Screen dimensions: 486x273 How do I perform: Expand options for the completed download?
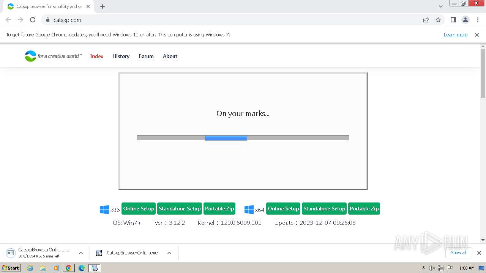coord(169,253)
